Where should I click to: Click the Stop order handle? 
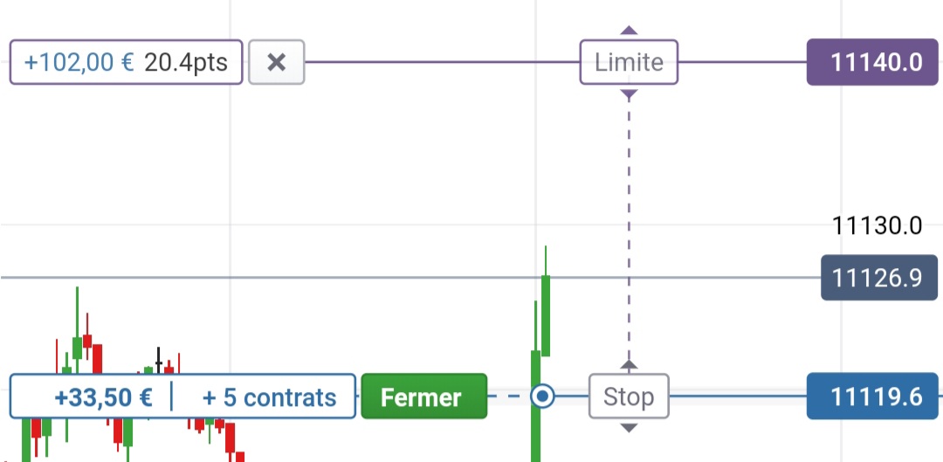point(629,397)
